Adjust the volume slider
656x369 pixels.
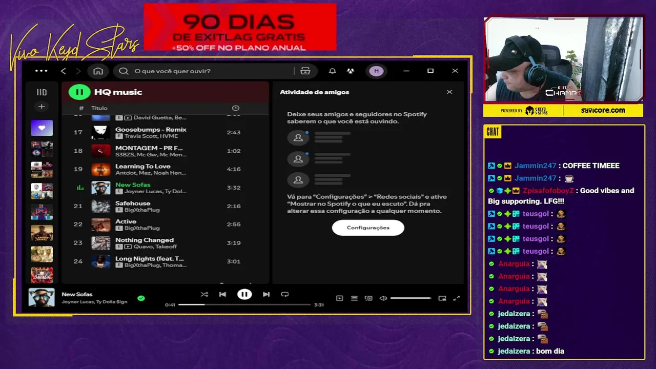pyautogui.click(x=411, y=298)
